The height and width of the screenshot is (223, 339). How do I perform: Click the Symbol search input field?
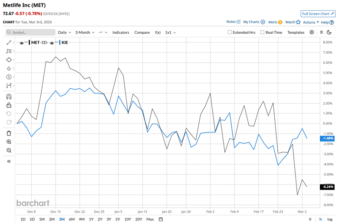click(x=30, y=32)
